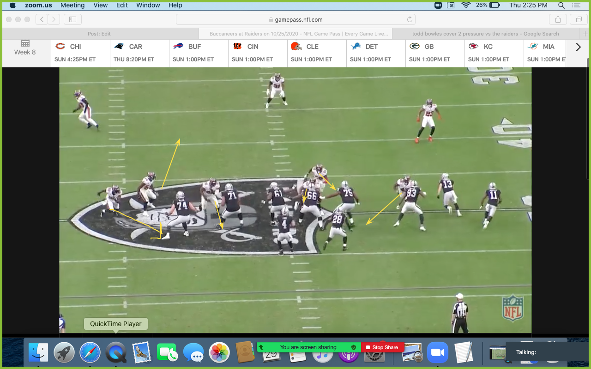Click the green checkmark on sharing banner
This screenshot has height=369, width=591.
[354, 347]
